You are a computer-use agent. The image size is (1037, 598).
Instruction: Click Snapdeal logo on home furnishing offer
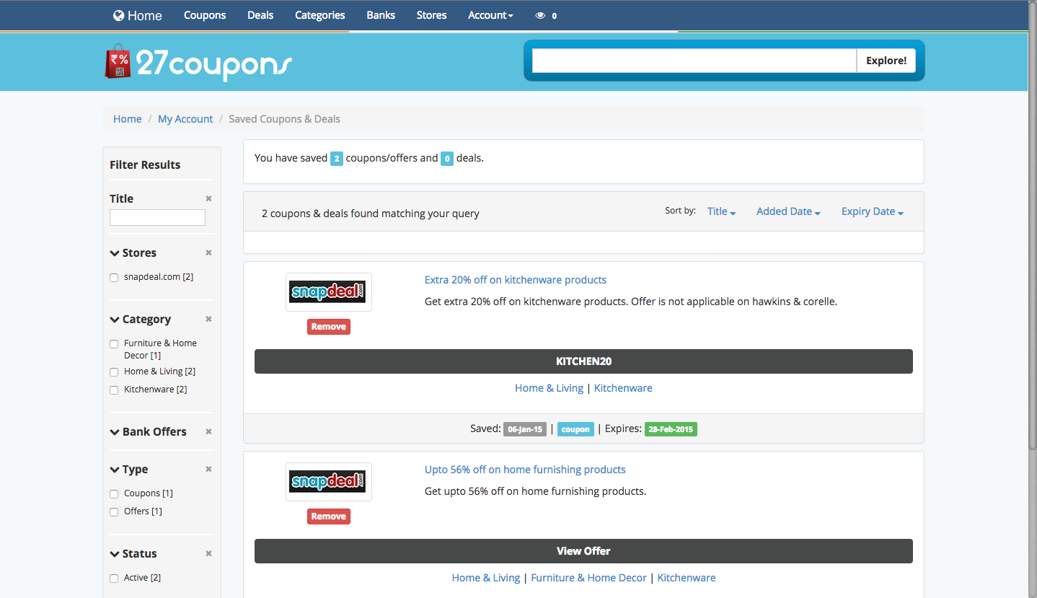point(328,482)
